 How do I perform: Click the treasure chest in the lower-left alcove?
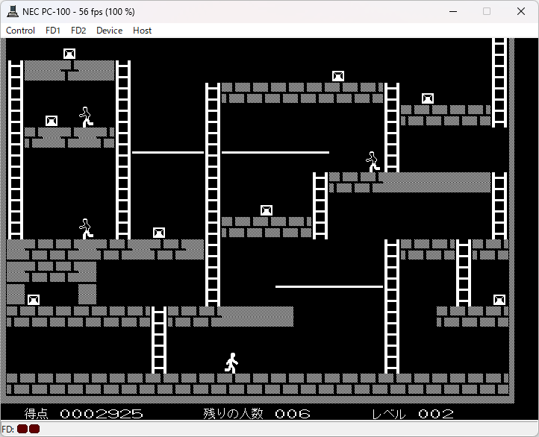pyautogui.click(x=34, y=300)
